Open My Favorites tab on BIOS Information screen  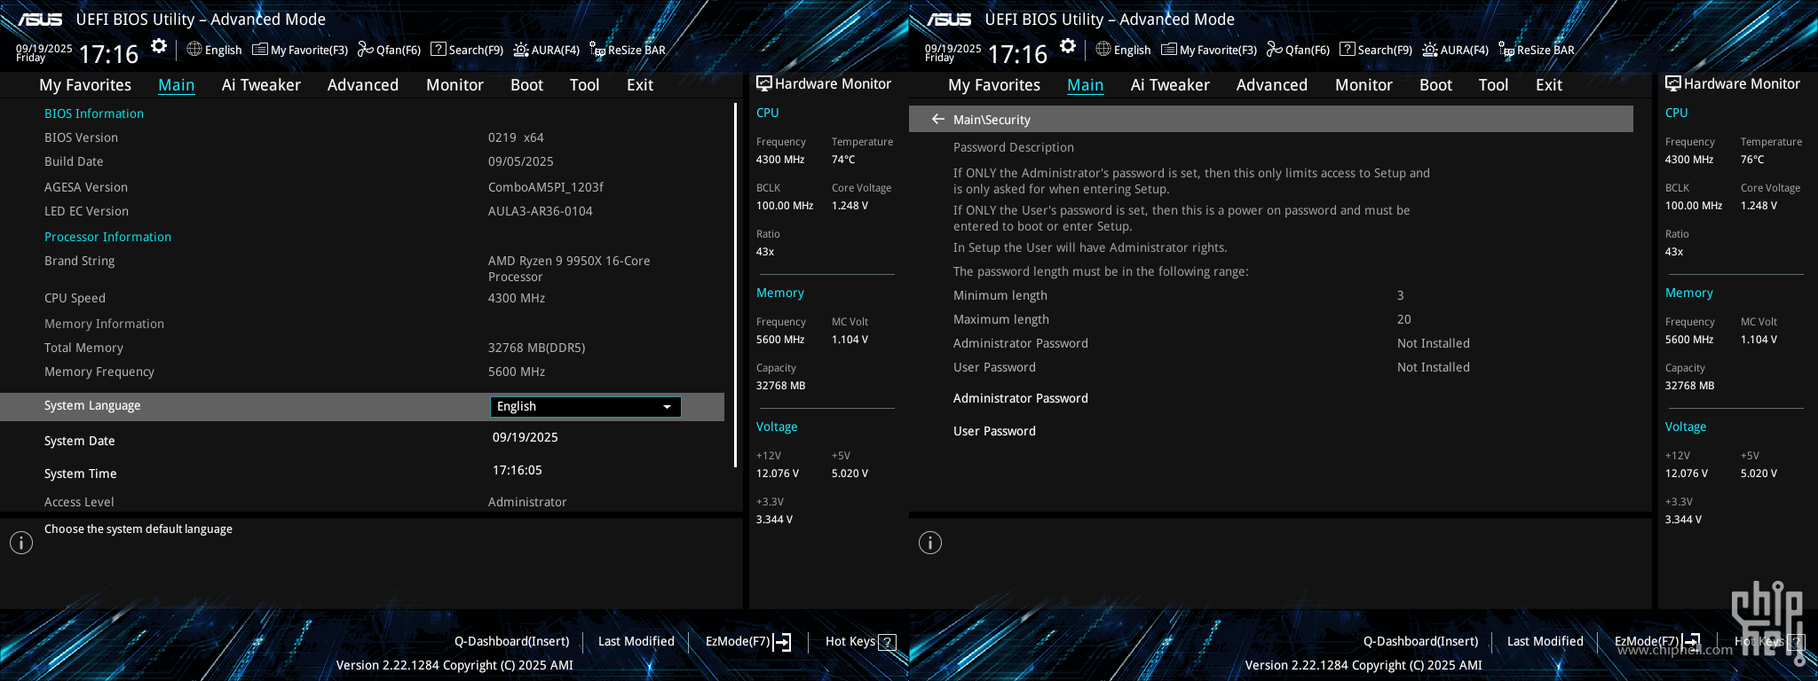click(85, 85)
